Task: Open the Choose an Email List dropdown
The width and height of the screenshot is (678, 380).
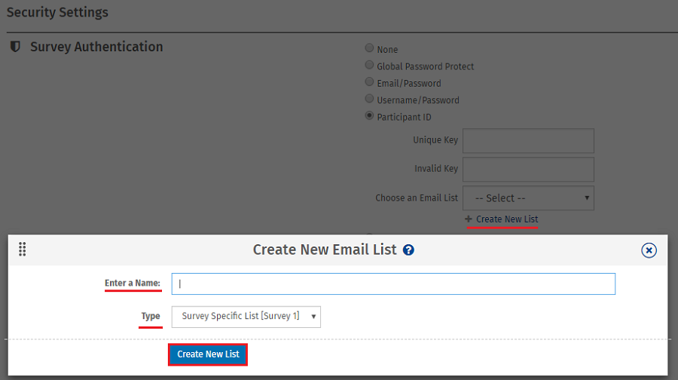Action: point(528,198)
